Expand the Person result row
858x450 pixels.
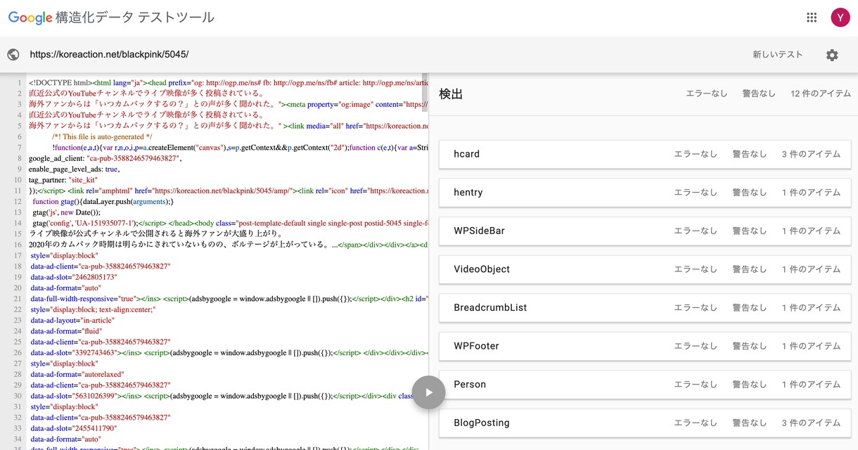click(645, 385)
